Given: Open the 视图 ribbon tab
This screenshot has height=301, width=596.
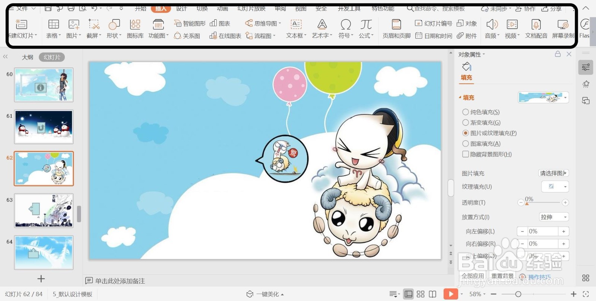Looking at the screenshot, I should click(301, 9).
